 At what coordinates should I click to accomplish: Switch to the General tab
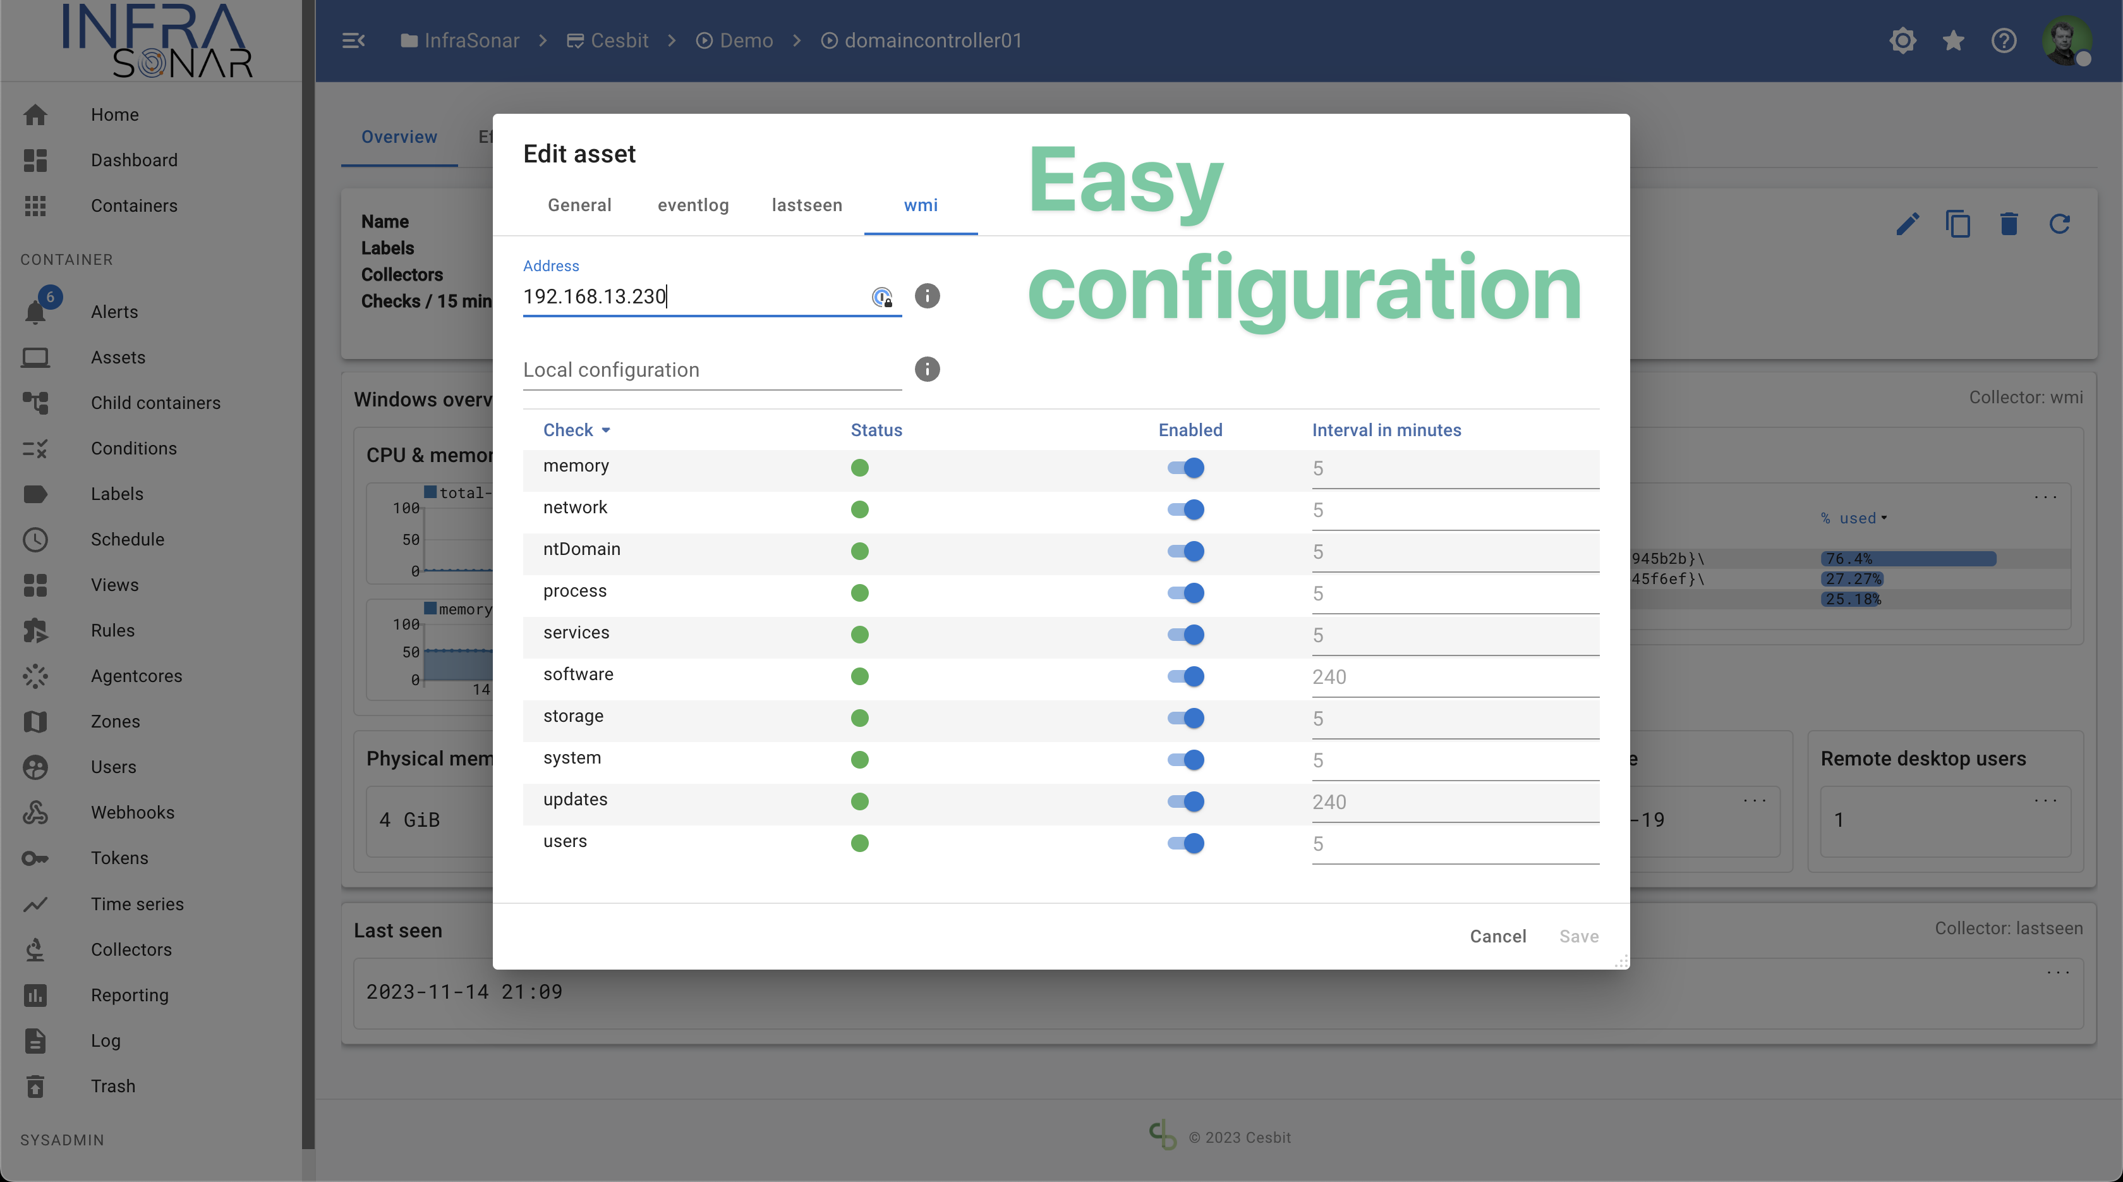coord(579,205)
